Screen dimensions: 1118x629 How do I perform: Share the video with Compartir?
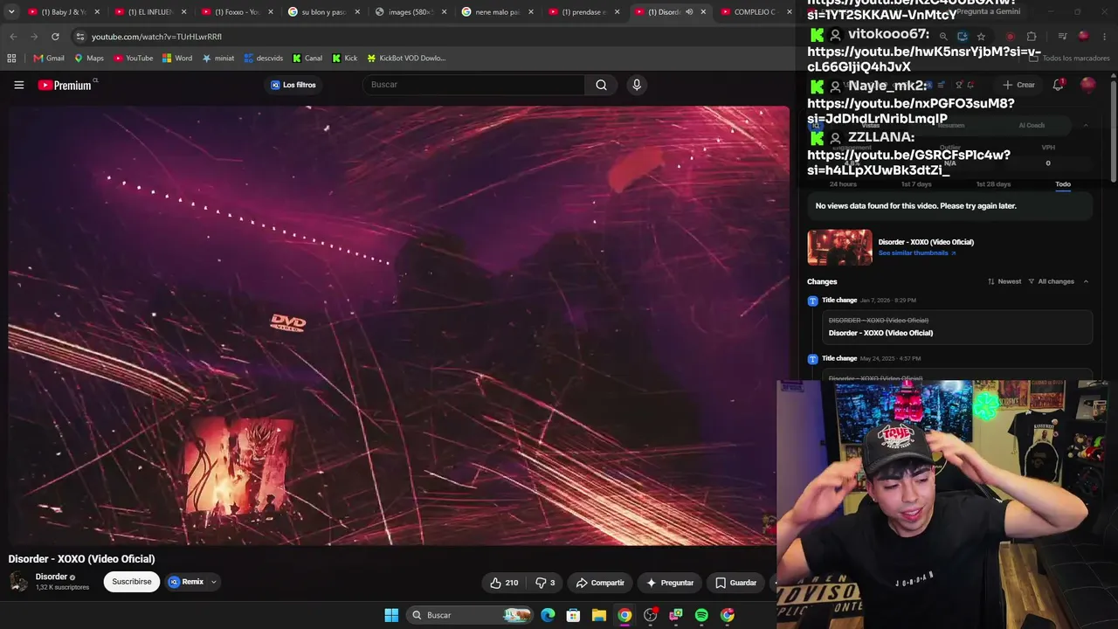pos(600,583)
